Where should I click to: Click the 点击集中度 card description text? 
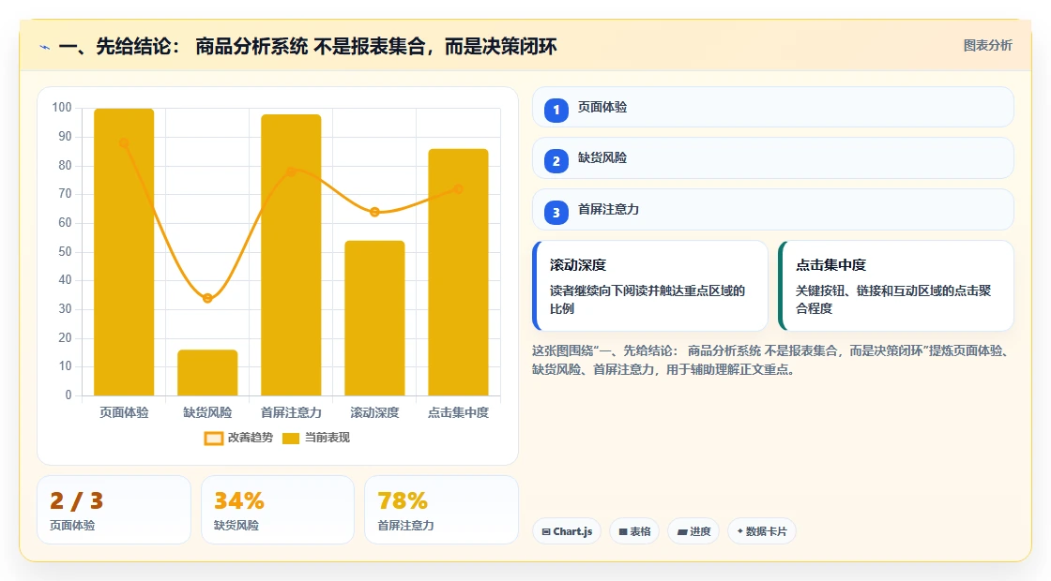click(x=893, y=299)
